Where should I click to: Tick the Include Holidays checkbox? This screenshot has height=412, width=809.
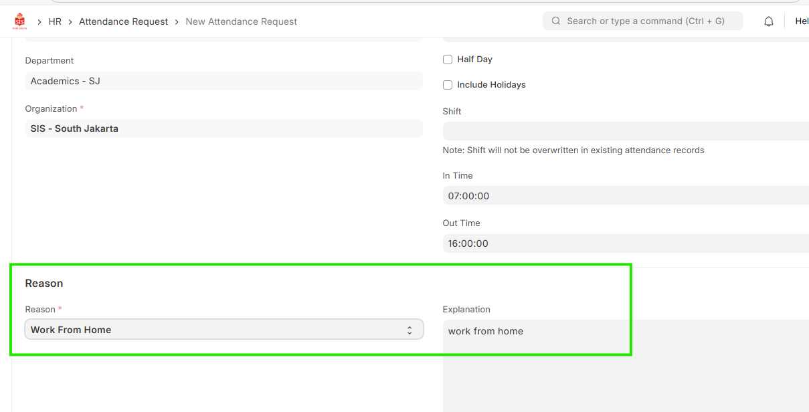(448, 85)
